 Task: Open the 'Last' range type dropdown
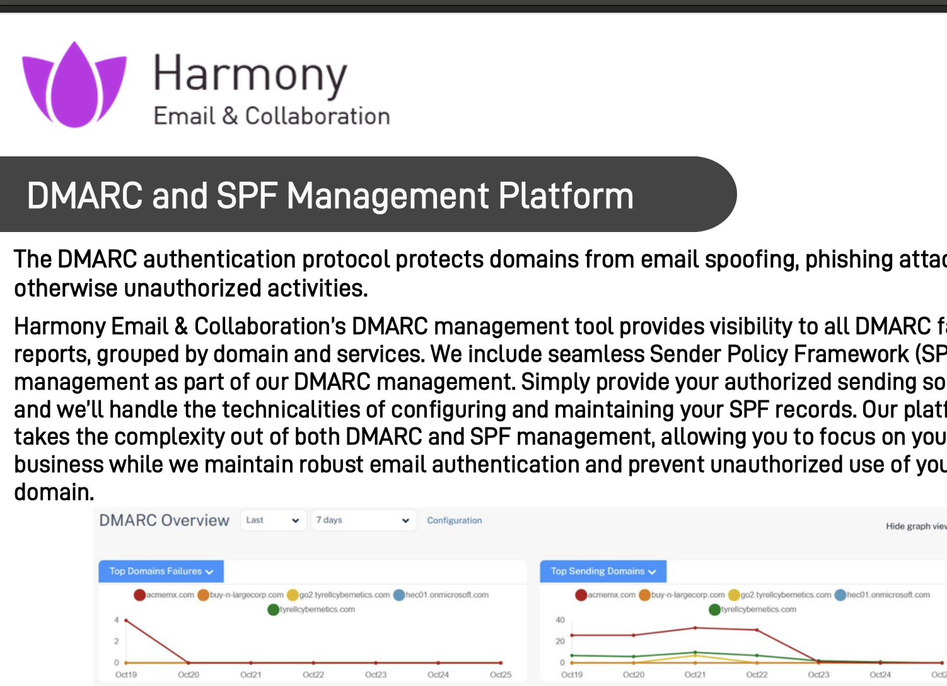[x=274, y=520]
